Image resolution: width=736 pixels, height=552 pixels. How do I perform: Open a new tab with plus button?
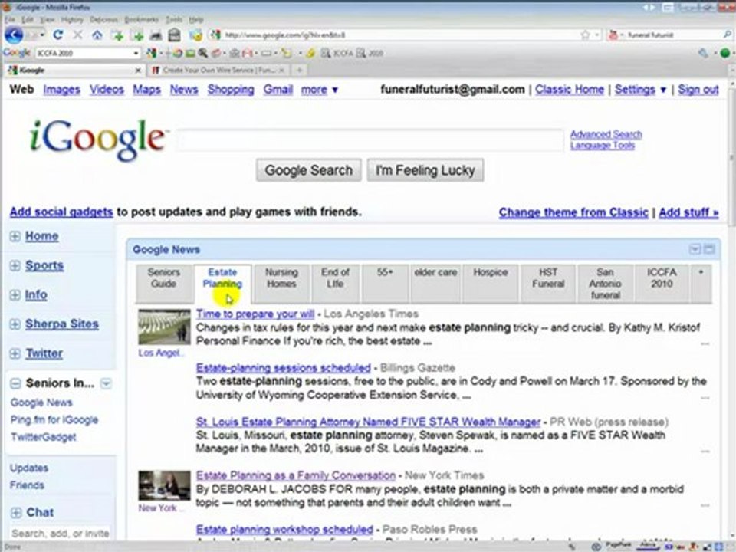click(299, 70)
